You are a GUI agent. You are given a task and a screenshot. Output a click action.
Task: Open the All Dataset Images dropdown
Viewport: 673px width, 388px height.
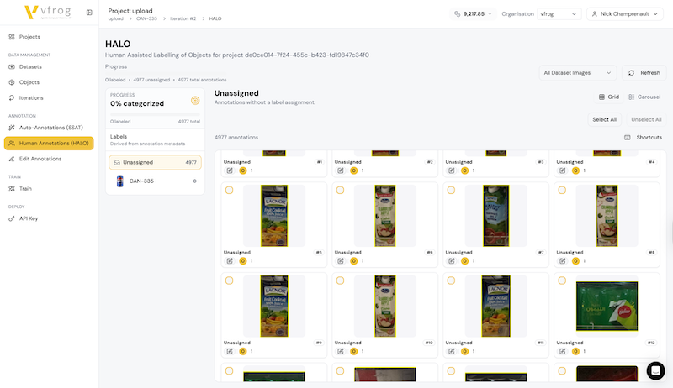tap(577, 73)
